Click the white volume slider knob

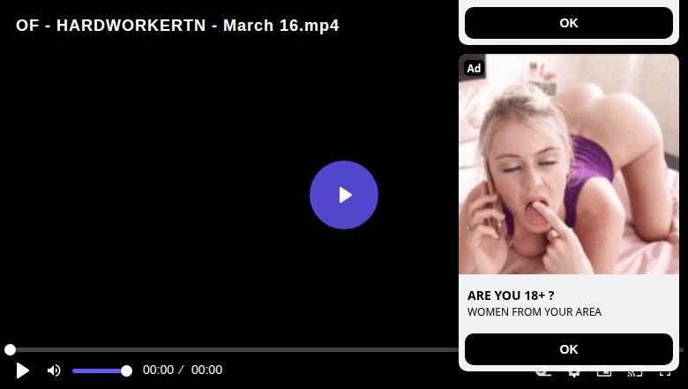(x=126, y=371)
